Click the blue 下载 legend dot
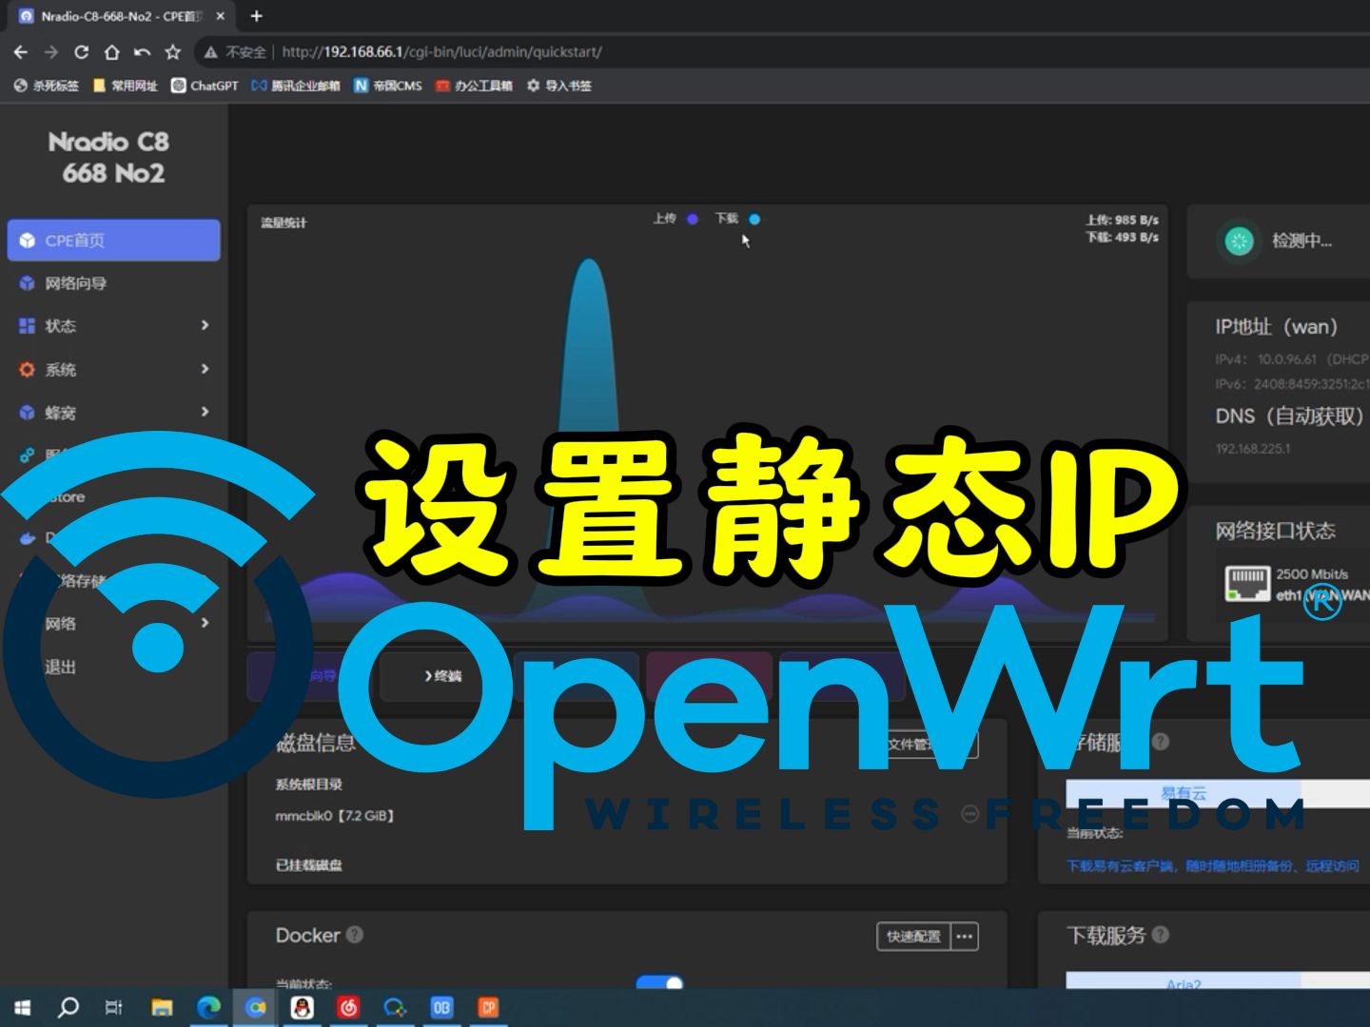 754,219
